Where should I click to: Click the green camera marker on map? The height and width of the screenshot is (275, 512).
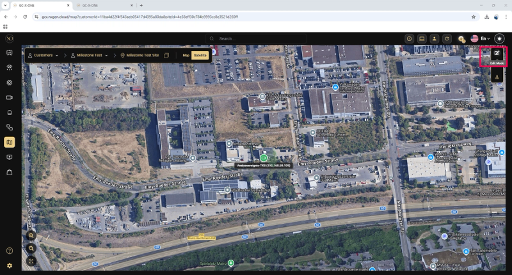click(x=264, y=158)
